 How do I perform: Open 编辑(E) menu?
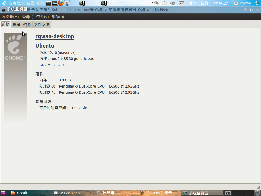pos(28,17)
